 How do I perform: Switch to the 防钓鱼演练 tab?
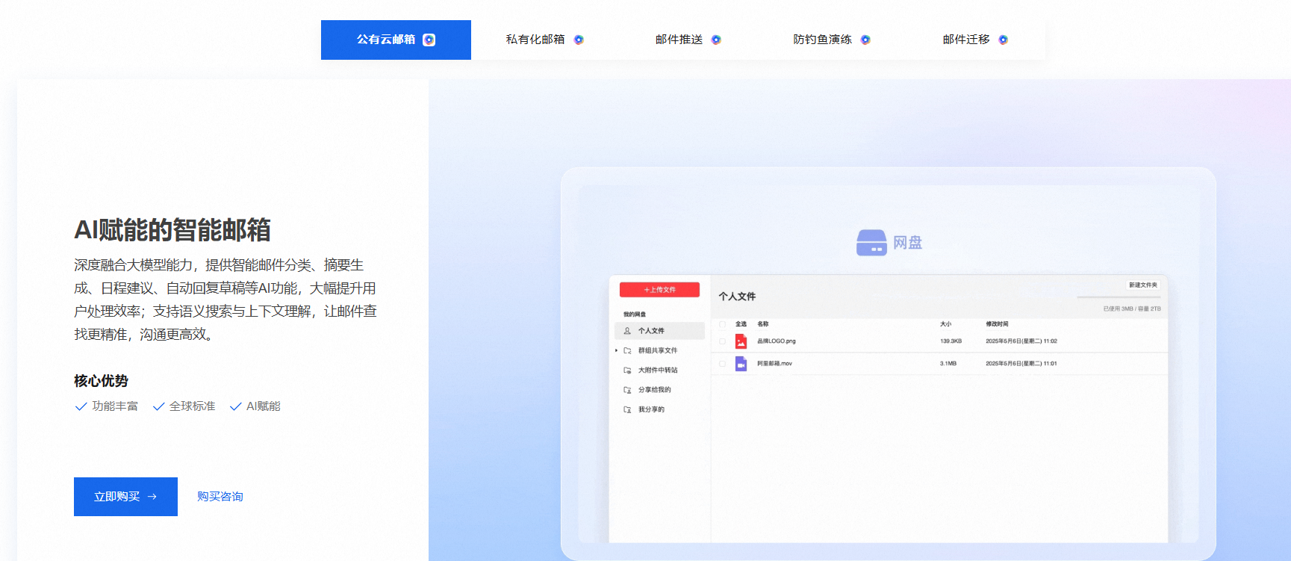[x=831, y=40]
